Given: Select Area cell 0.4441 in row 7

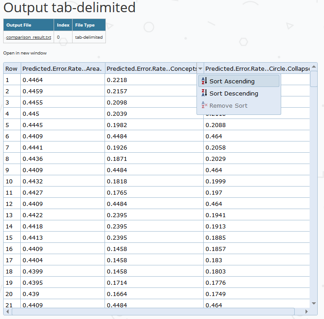Looking at the screenshot, I should (63, 147).
